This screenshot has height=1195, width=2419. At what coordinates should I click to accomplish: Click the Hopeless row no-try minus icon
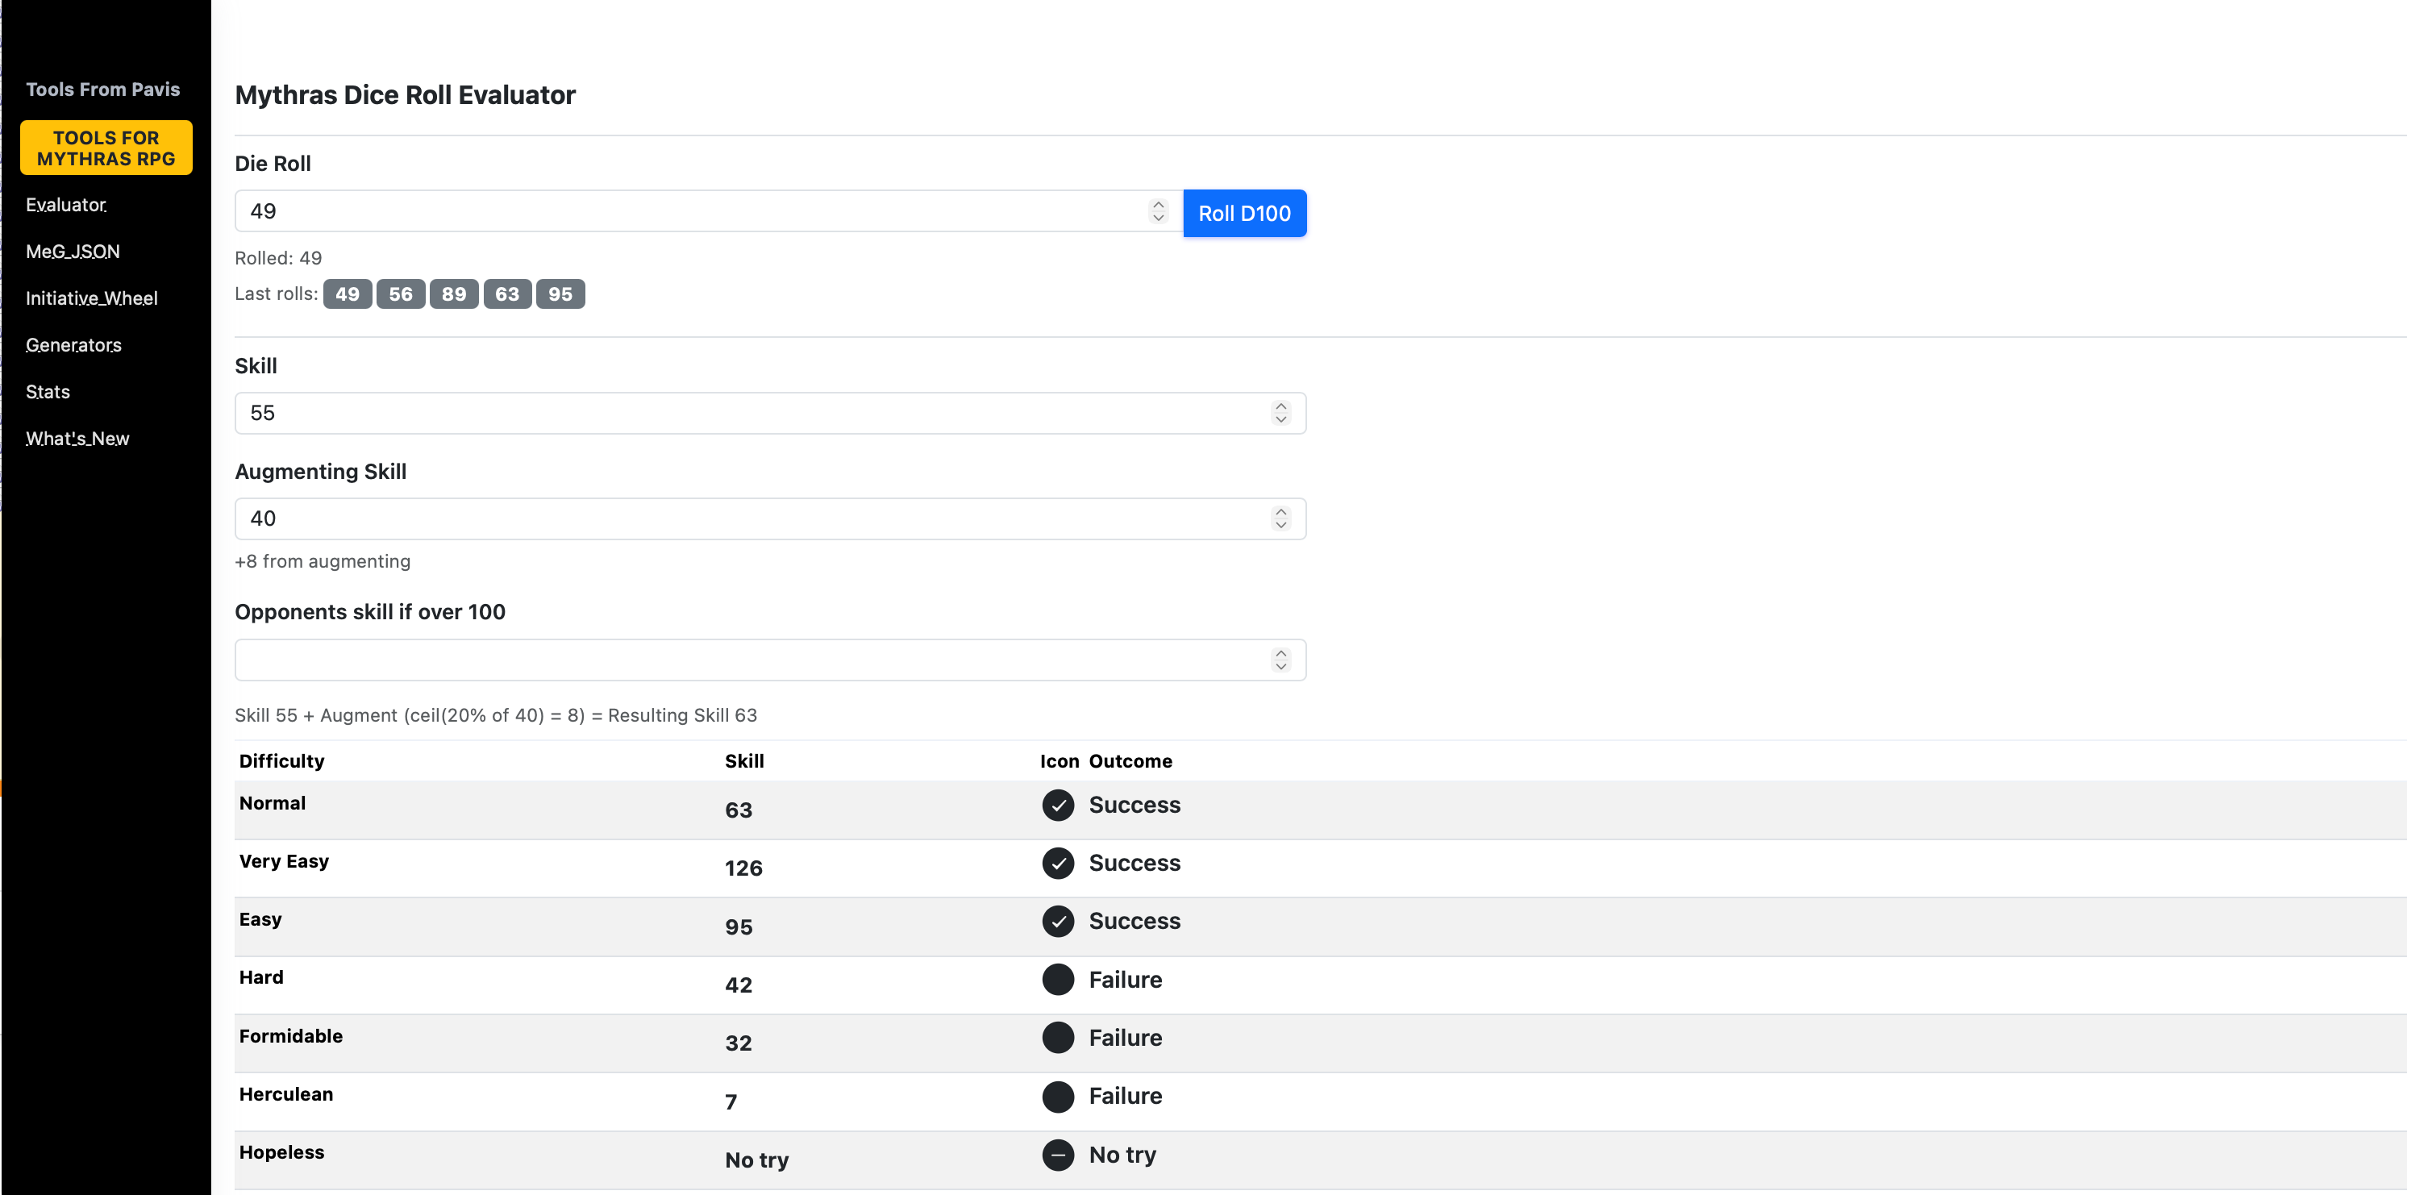1057,1155
